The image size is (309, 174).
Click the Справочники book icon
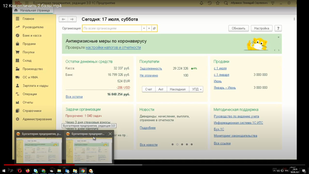18,111
